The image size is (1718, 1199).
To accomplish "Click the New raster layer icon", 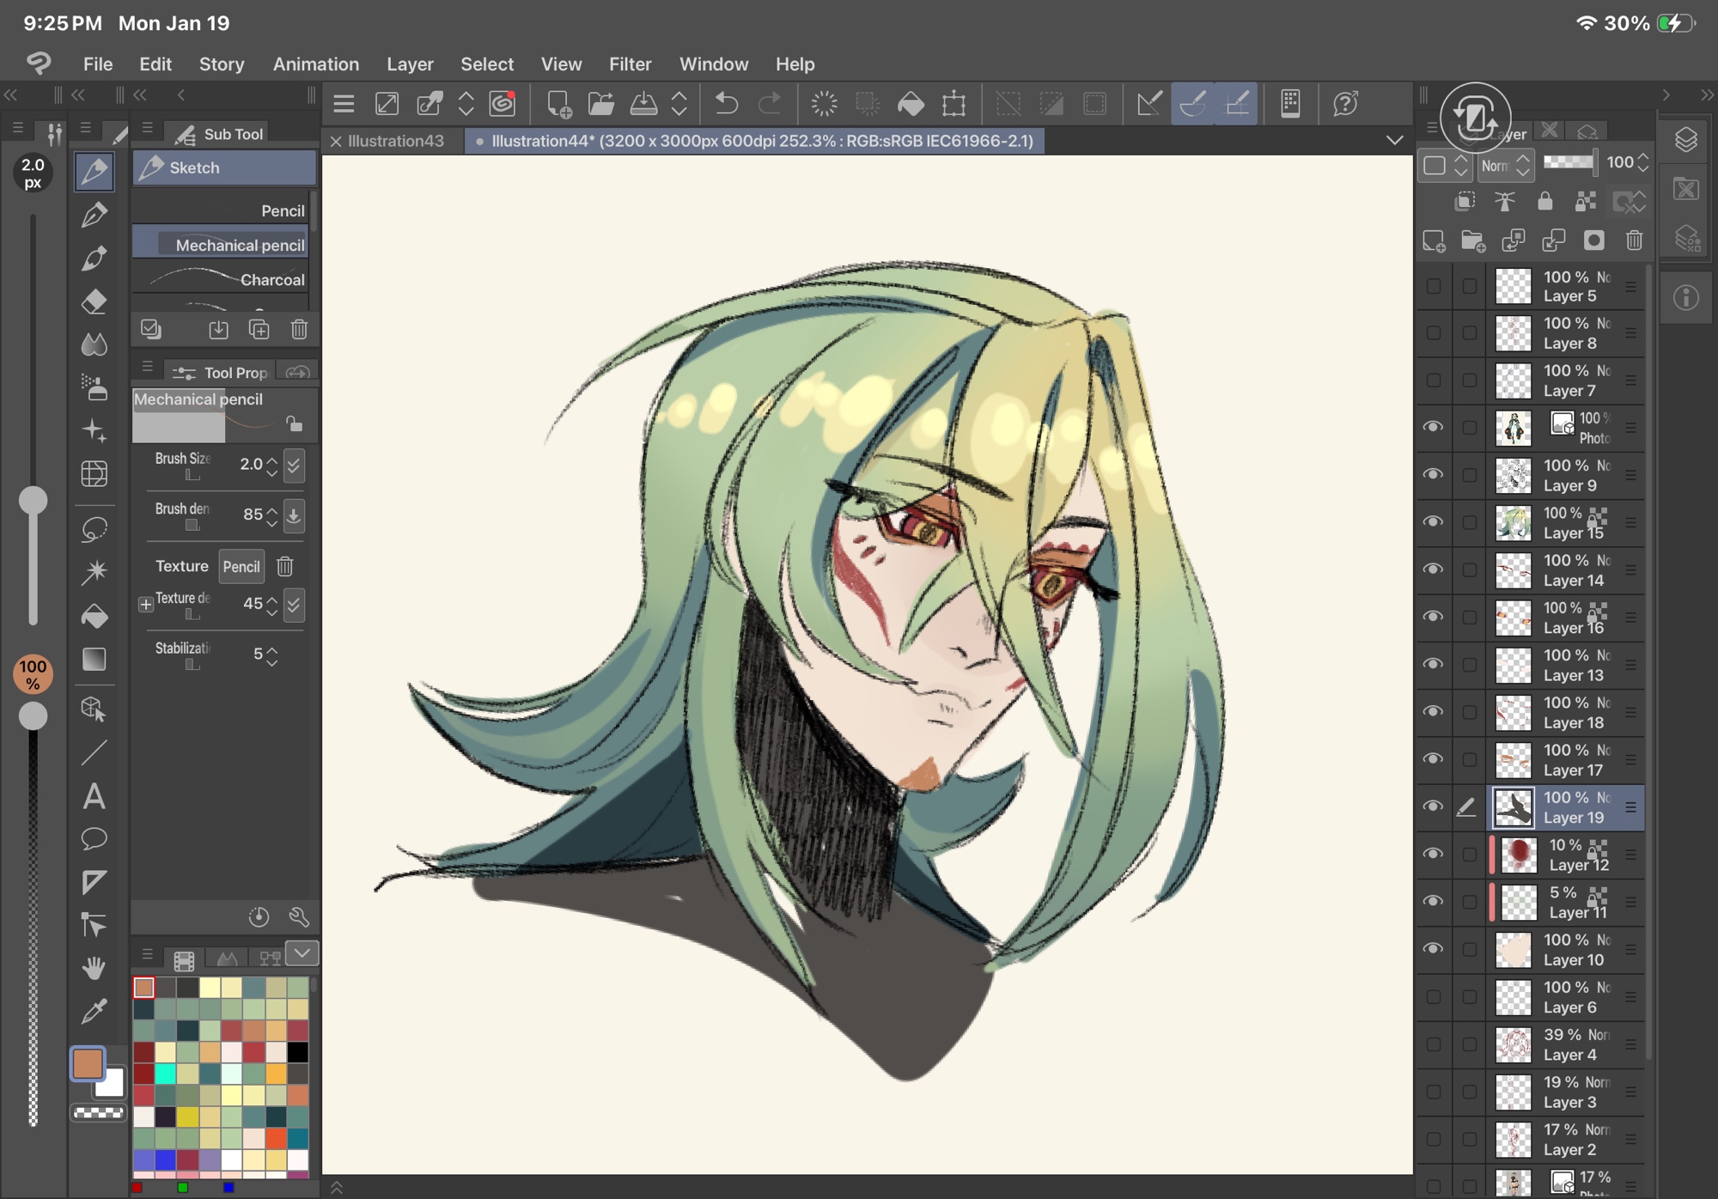I will tap(1434, 241).
